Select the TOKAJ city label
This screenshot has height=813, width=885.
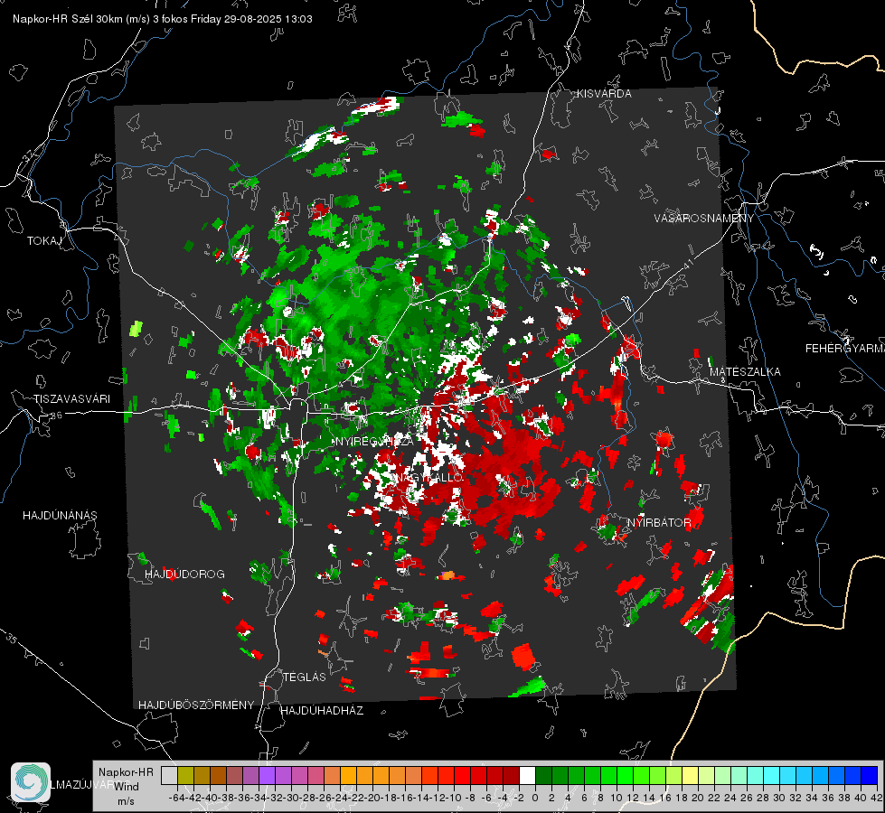pyautogui.click(x=44, y=241)
